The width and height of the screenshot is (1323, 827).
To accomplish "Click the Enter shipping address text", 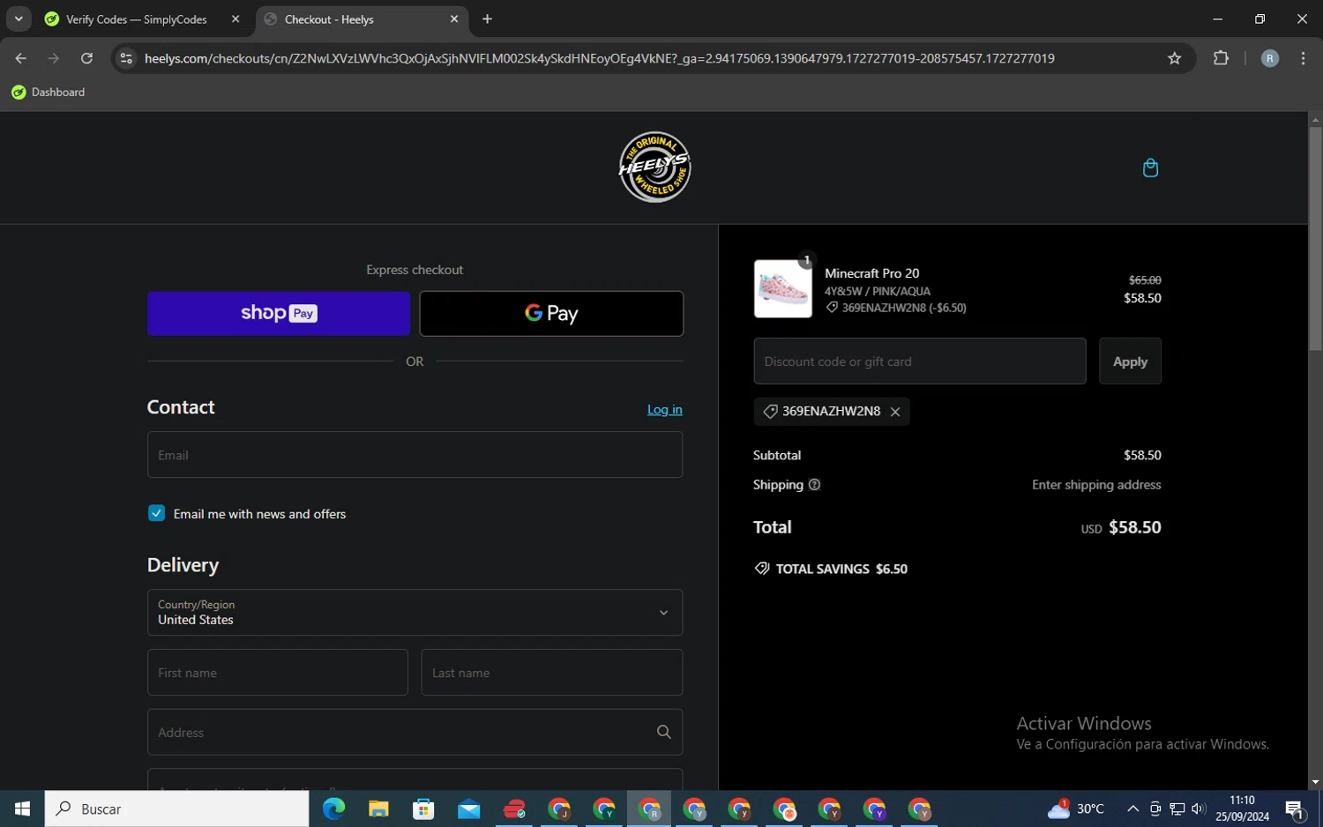I will coord(1096,485).
